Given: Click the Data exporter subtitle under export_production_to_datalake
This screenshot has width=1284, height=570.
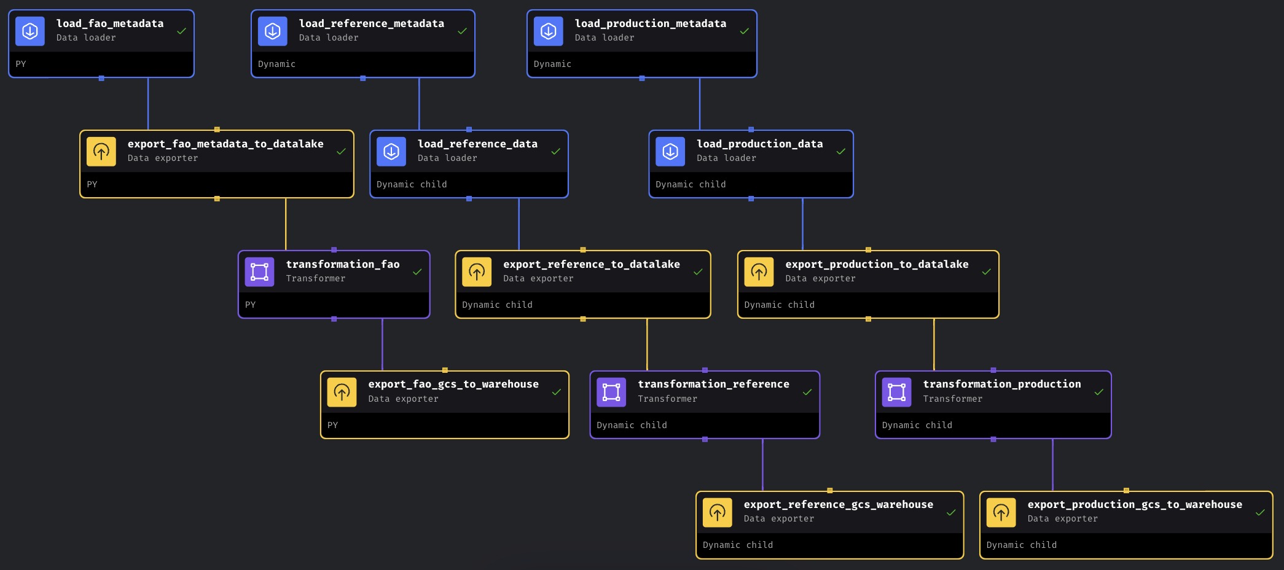Looking at the screenshot, I should click(820, 278).
